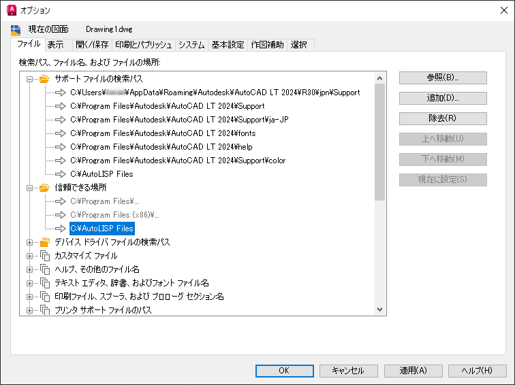Click the open folder icon for サポート ファイルの検索パス

[x=44, y=79]
